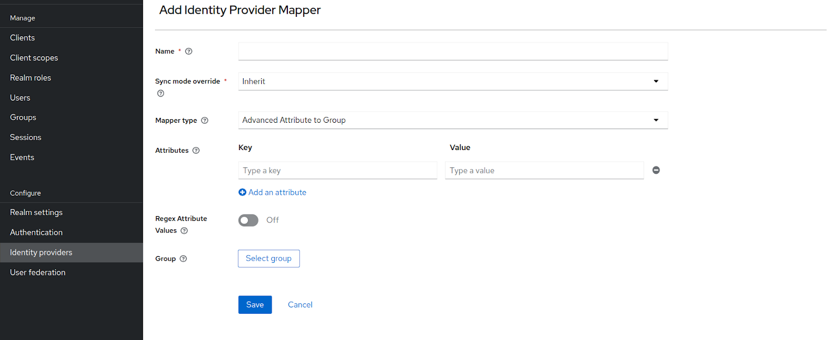Click the Select group button

click(x=268, y=259)
